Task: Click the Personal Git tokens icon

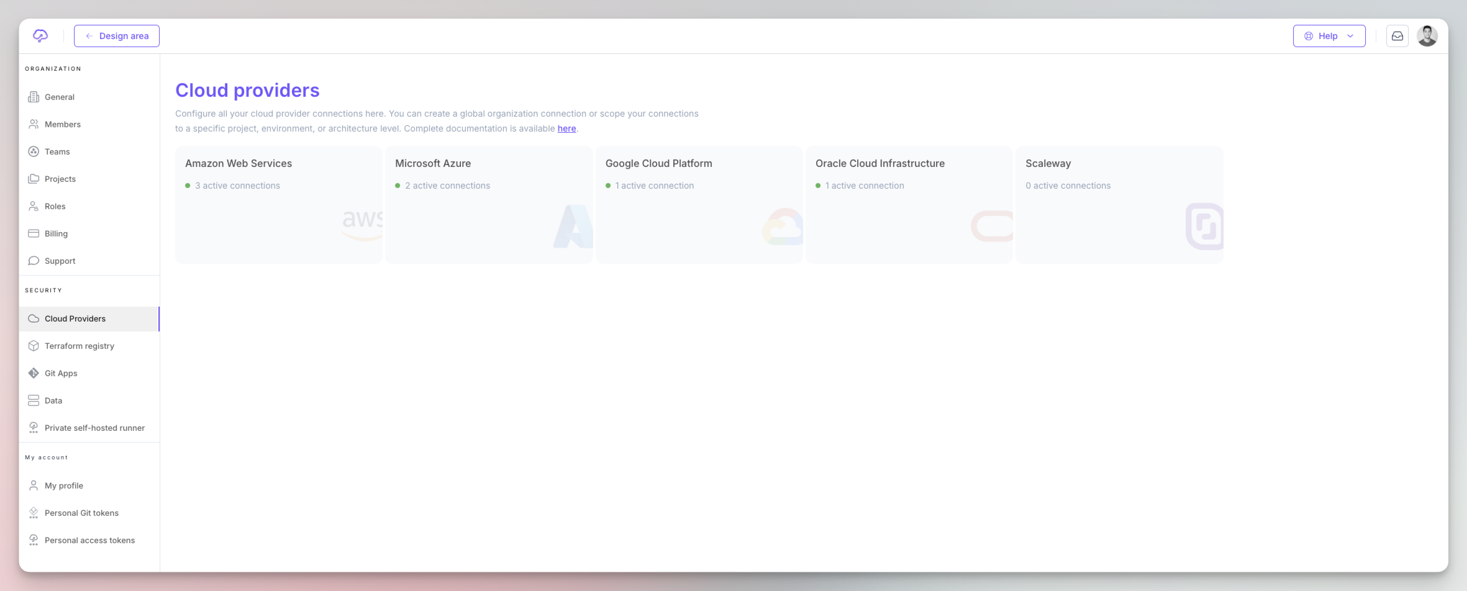Action: 34,513
